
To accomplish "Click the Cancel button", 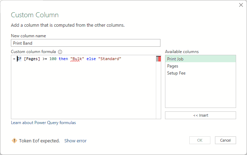I will pyautogui.click(x=226, y=140).
